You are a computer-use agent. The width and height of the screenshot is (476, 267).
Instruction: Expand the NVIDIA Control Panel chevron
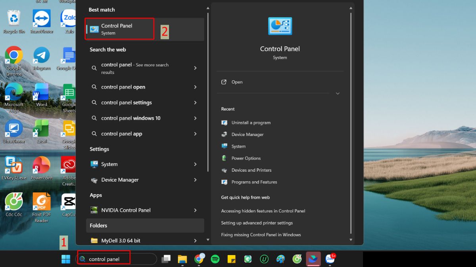(195, 210)
